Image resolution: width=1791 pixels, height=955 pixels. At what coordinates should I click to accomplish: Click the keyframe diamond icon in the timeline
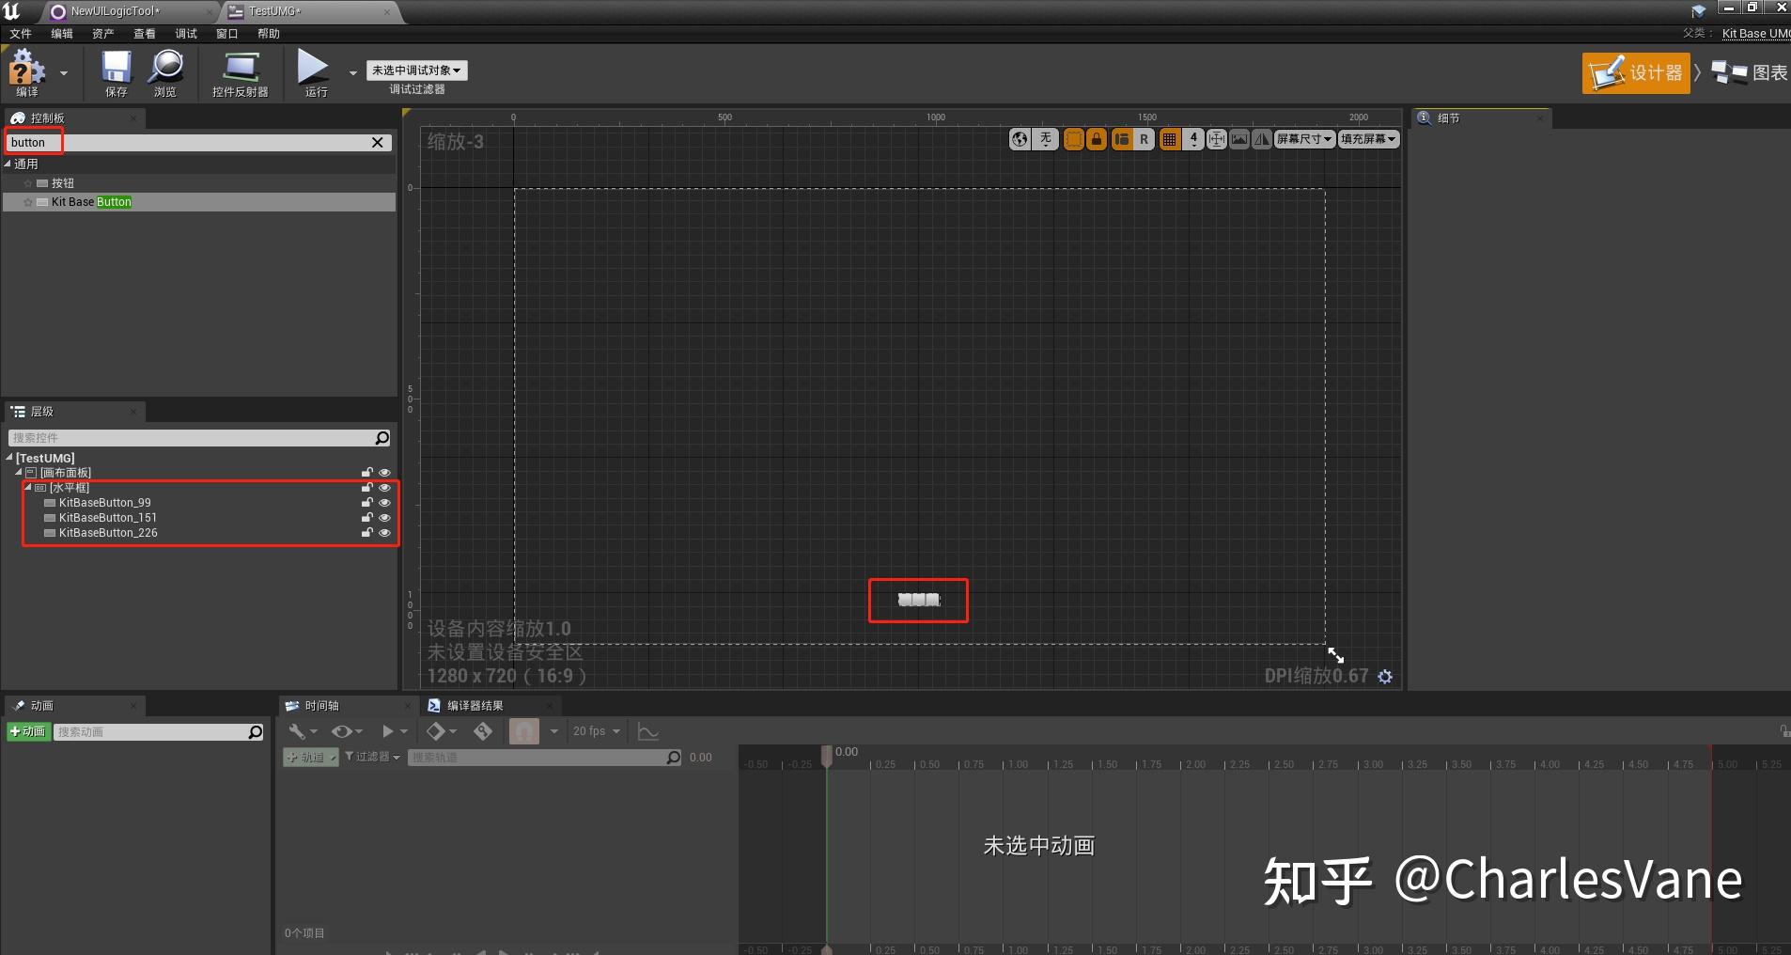point(437,730)
